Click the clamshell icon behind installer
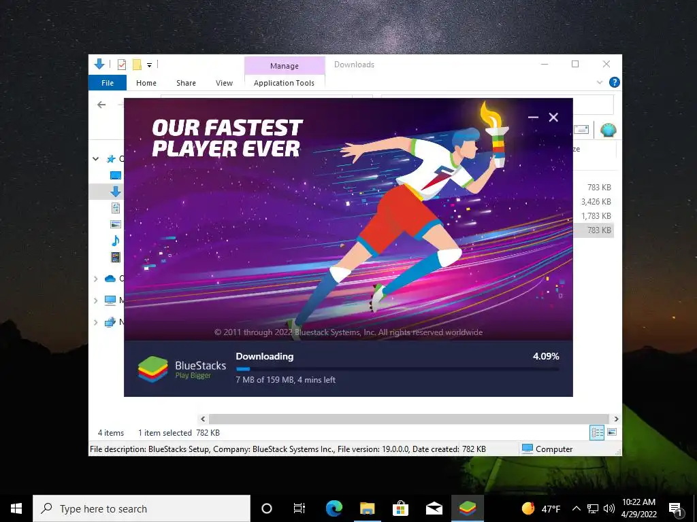Screen dimensions: 697x522 (x=608, y=130)
